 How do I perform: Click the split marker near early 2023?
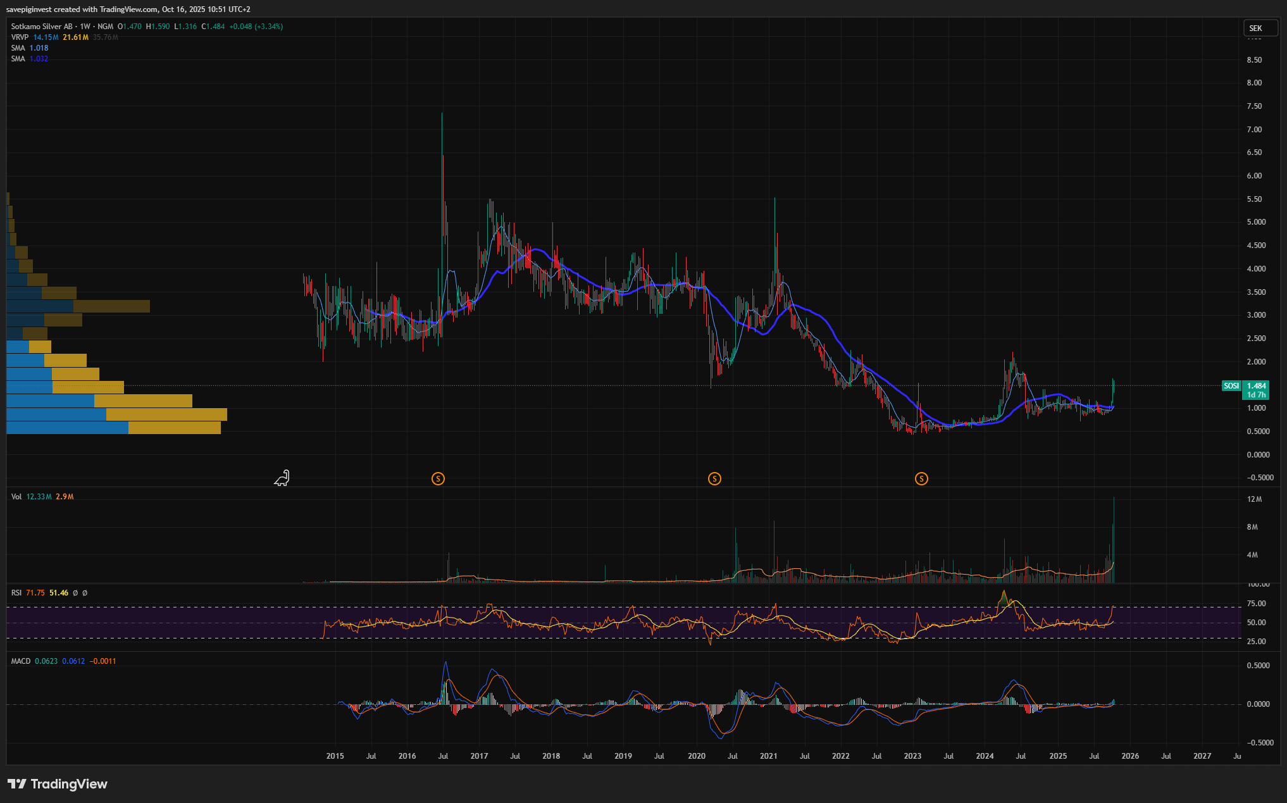(x=921, y=479)
